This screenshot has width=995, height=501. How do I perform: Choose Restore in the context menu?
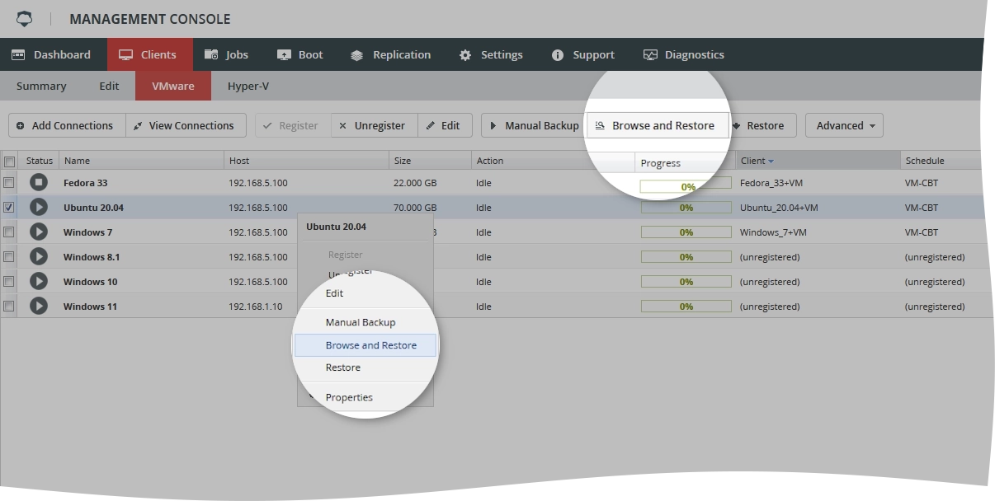[365, 368]
